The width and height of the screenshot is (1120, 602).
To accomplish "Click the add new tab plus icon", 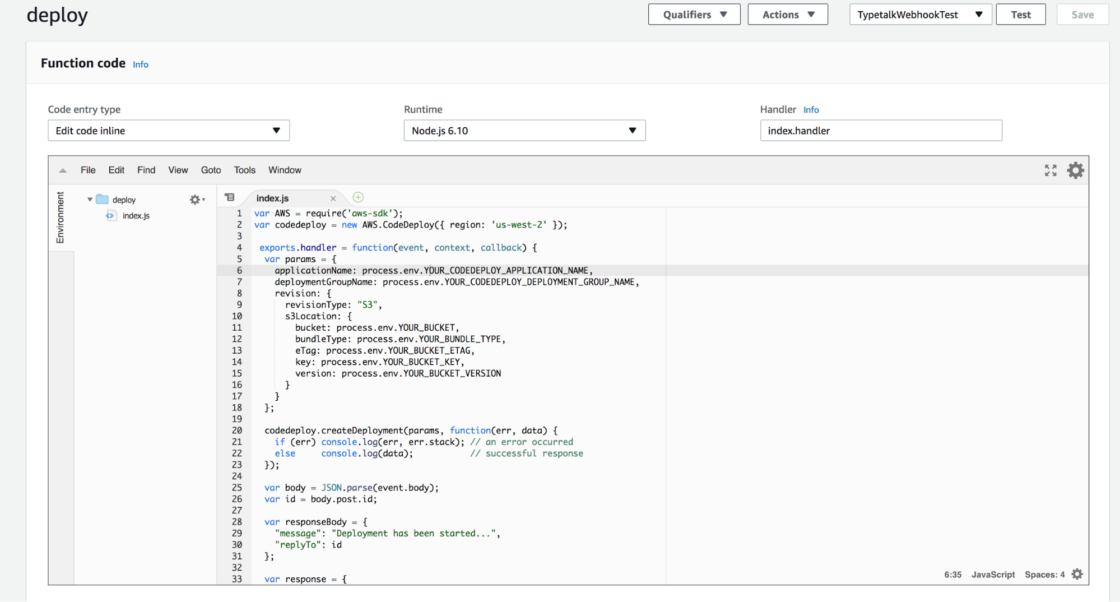I will click(358, 197).
